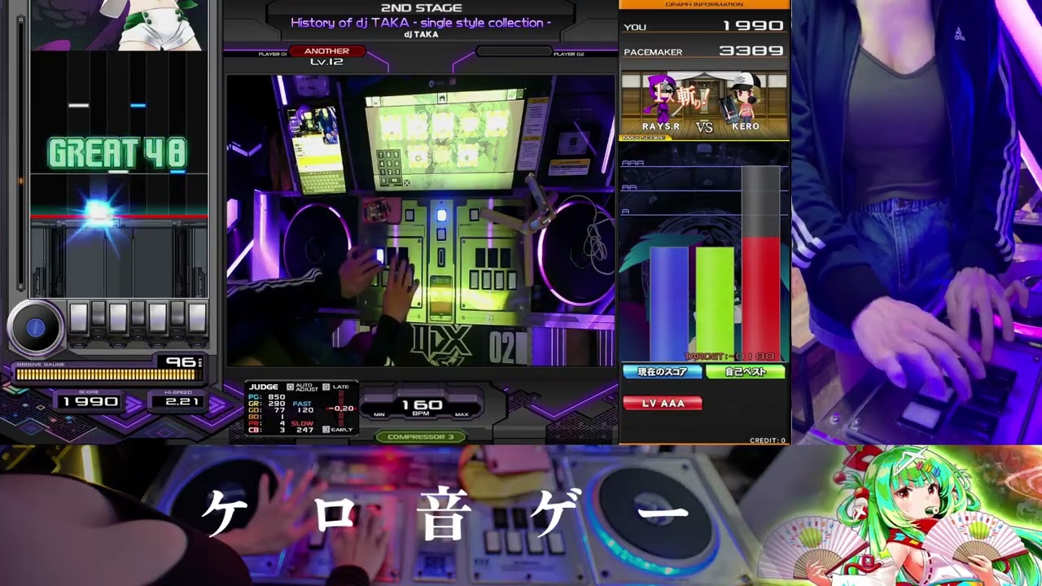The height and width of the screenshot is (586, 1042).
Task: Click the GR: 290 judge count
Action: pos(267,404)
